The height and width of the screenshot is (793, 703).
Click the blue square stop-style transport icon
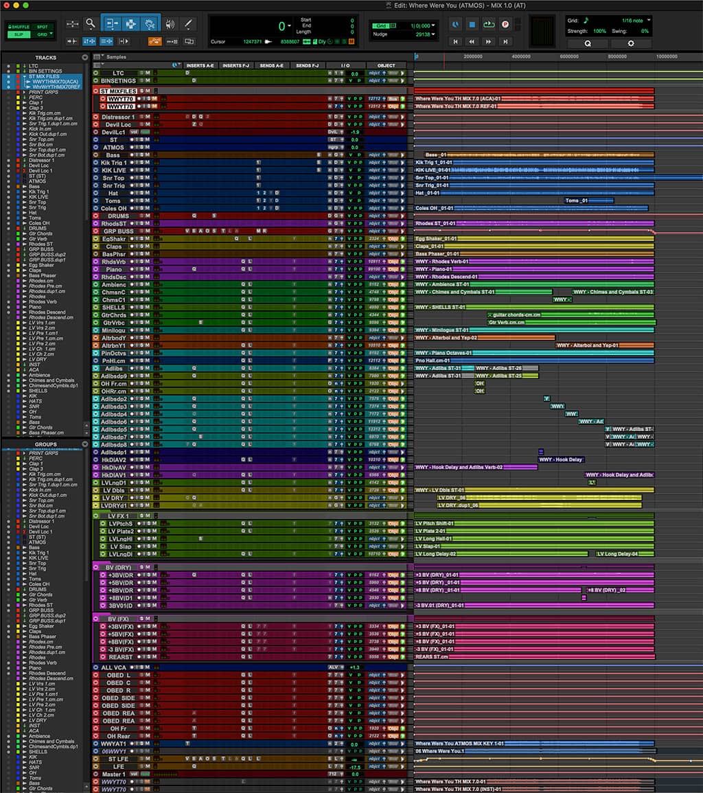[x=472, y=24]
